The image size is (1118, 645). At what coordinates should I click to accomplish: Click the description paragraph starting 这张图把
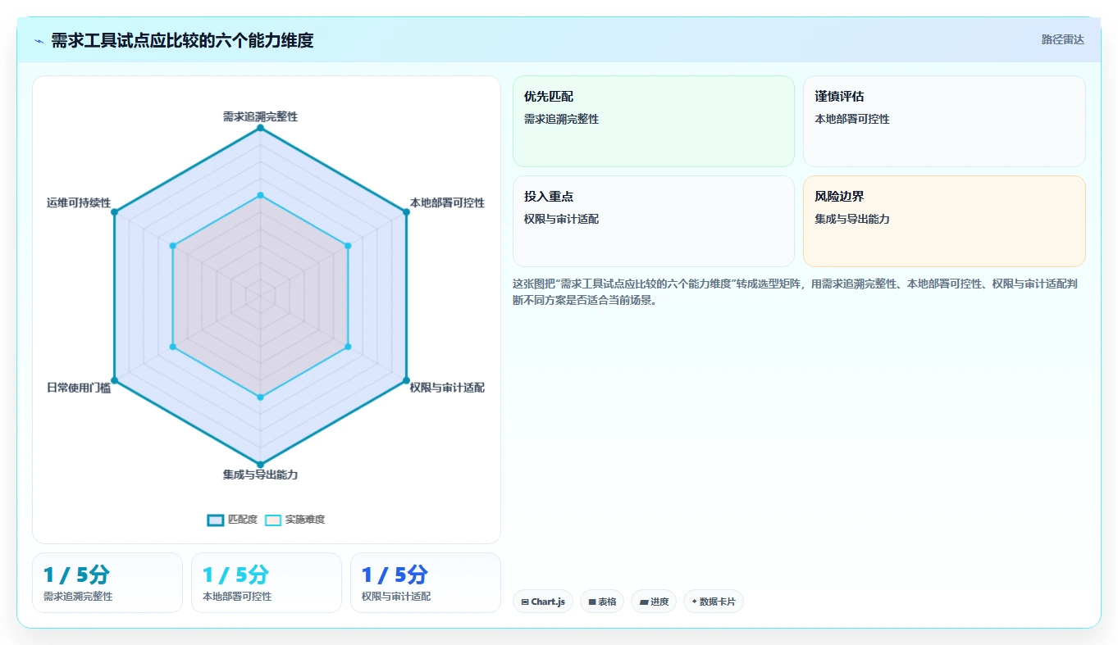(794, 292)
